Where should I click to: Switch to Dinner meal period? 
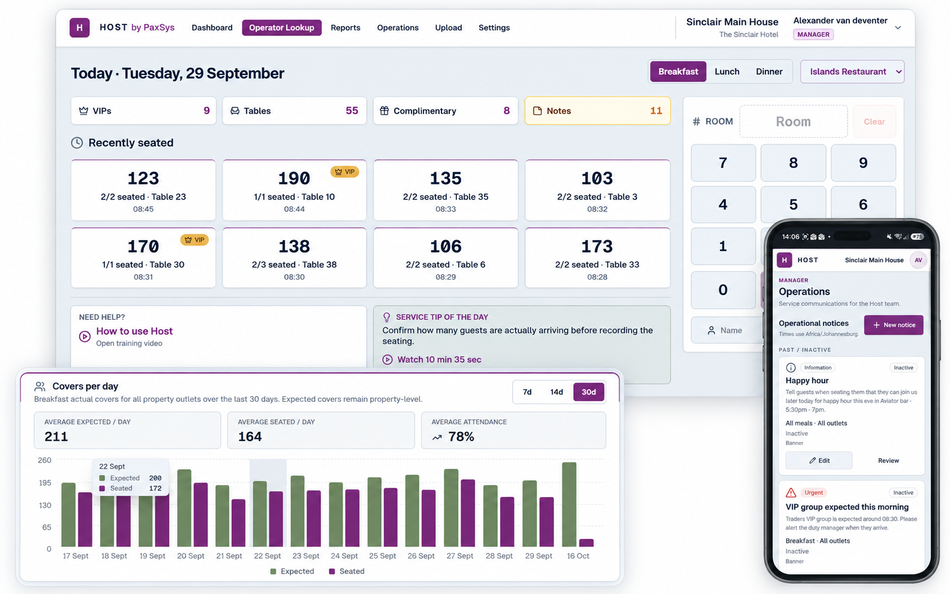(x=769, y=71)
